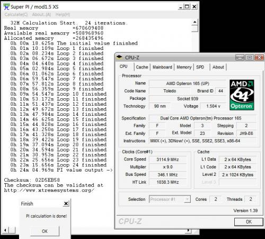Close the Finish dialog with X
The width and height of the screenshot is (265, 239).
[x=66, y=203]
